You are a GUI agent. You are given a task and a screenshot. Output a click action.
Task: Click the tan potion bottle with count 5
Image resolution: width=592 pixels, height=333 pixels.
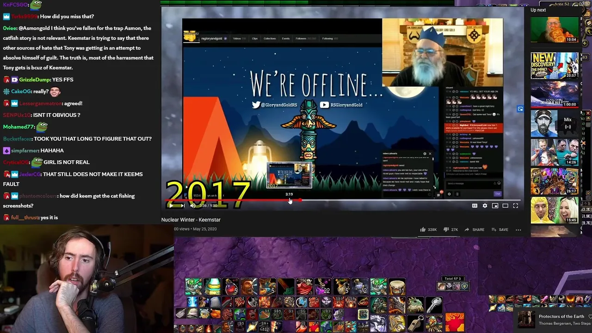click(341, 287)
